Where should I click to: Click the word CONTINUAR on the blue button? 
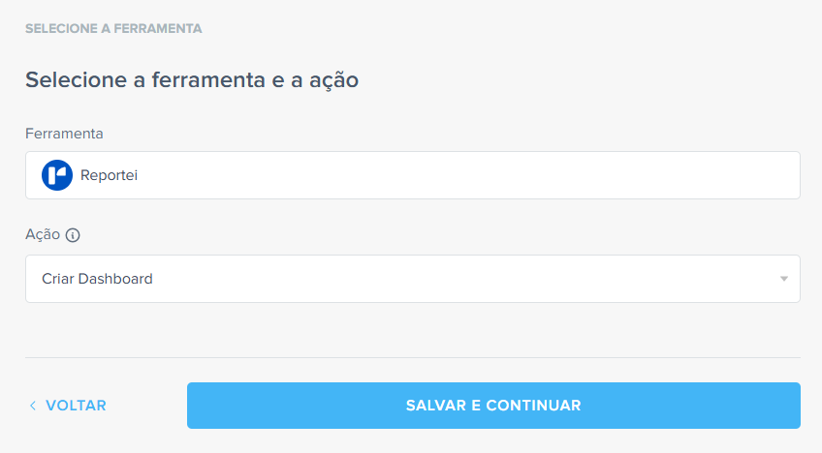pyautogui.click(x=534, y=406)
